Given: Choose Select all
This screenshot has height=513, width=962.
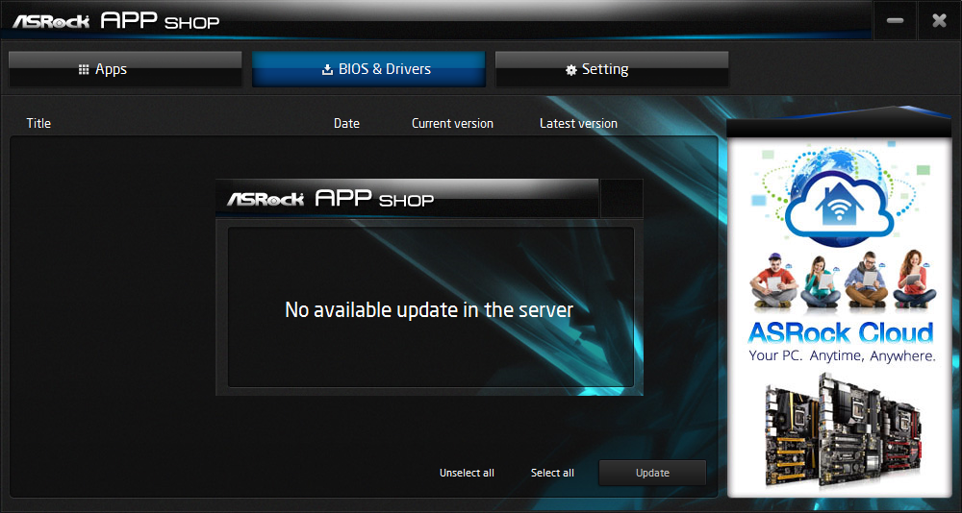Looking at the screenshot, I should point(552,473).
